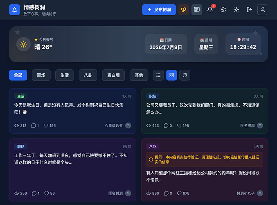Screen dimensions: 277x205
Task: Open the 网红主播 gossip post text
Action: (x=203, y=176)
